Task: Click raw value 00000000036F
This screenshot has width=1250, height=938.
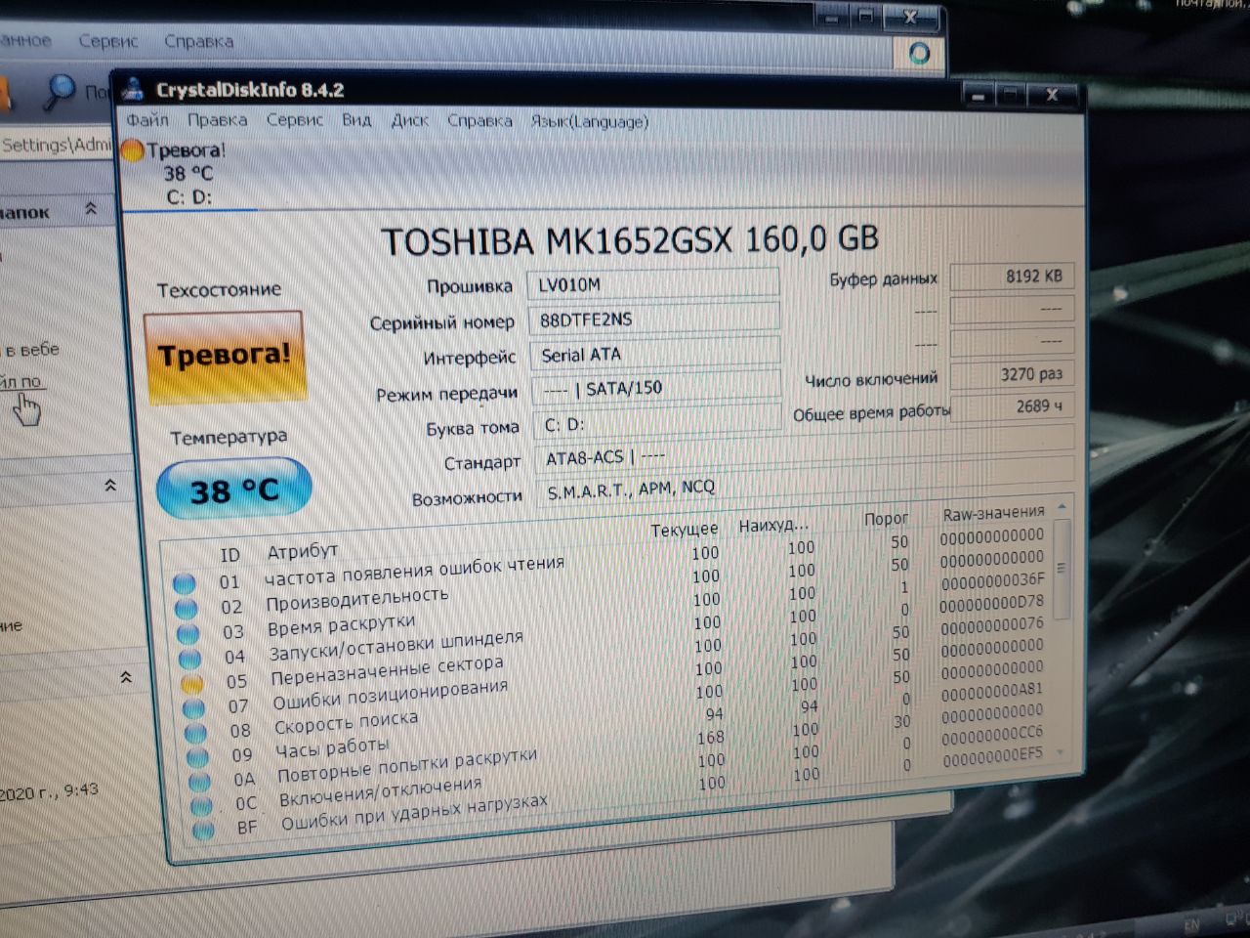Action: coord(993,581)
